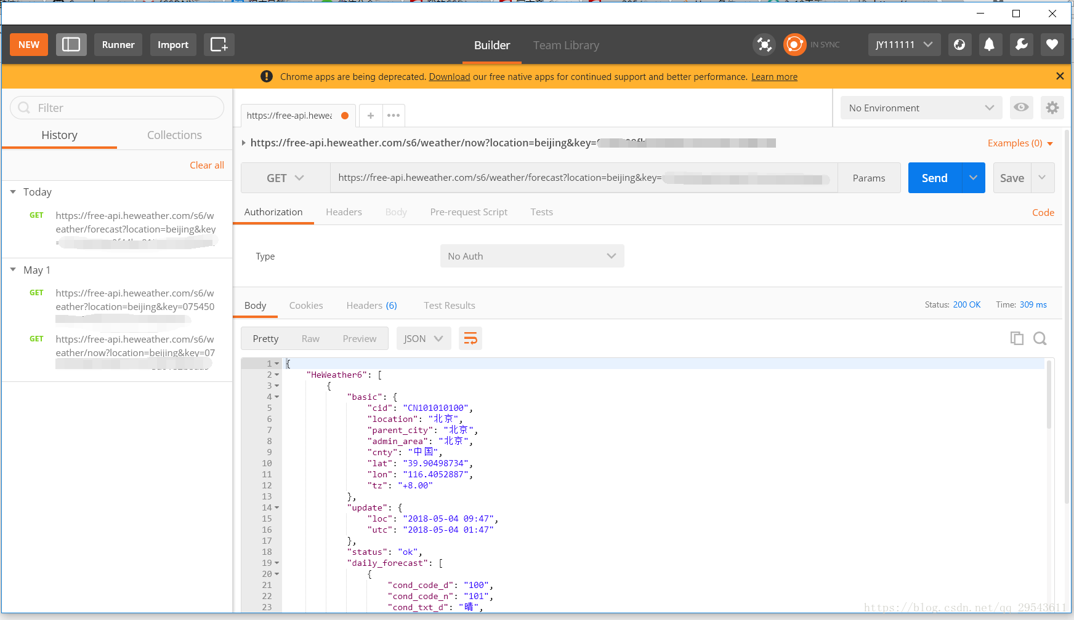Open the Params editor
The image size is (1074, 620).
[x=869, y=178]
